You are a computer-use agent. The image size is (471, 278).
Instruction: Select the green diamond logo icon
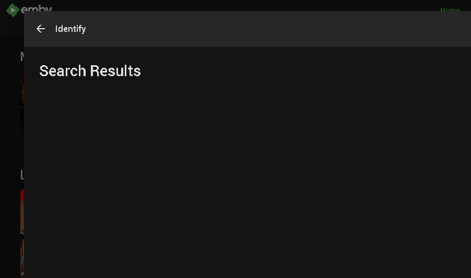coord(12,9)
